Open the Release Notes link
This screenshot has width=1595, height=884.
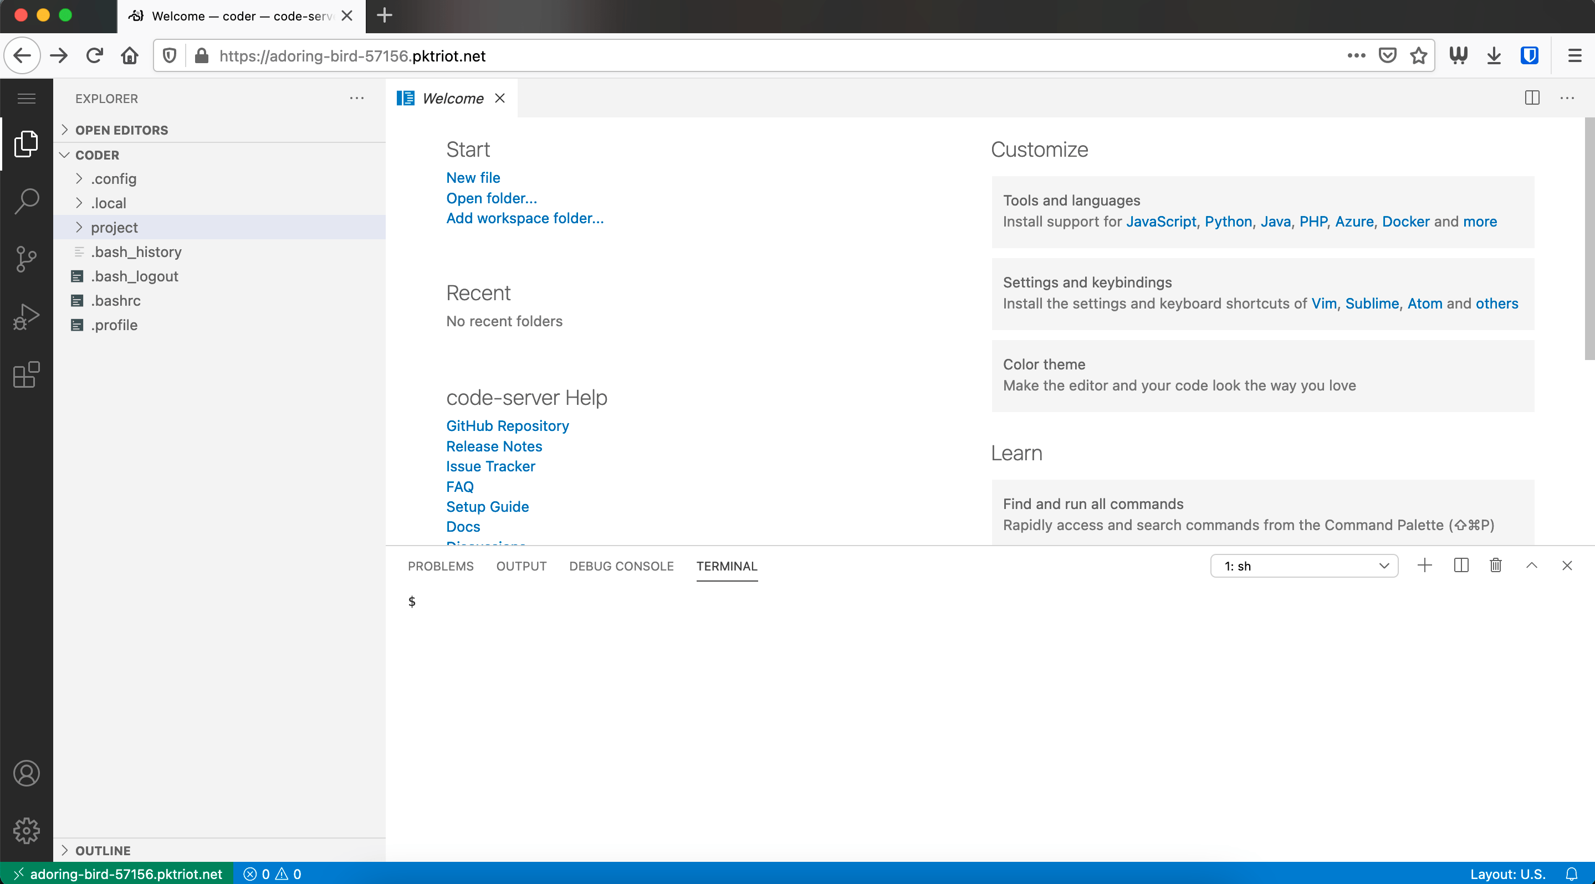pos(493,446)
